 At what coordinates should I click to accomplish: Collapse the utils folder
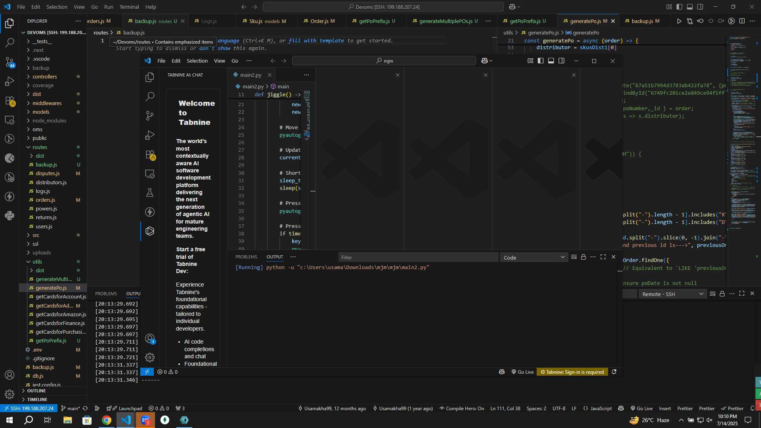tap(53, 262)
